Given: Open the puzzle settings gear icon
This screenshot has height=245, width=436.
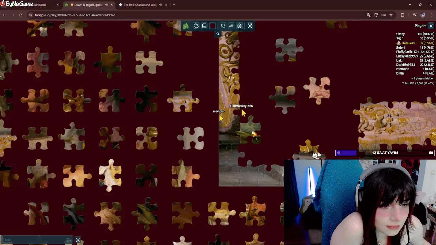Looking at the screenshot, I should point(239,26).
